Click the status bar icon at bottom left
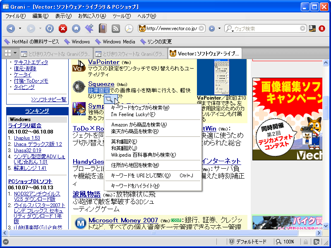This screenshot has width=331, height=248. point(6,242)
